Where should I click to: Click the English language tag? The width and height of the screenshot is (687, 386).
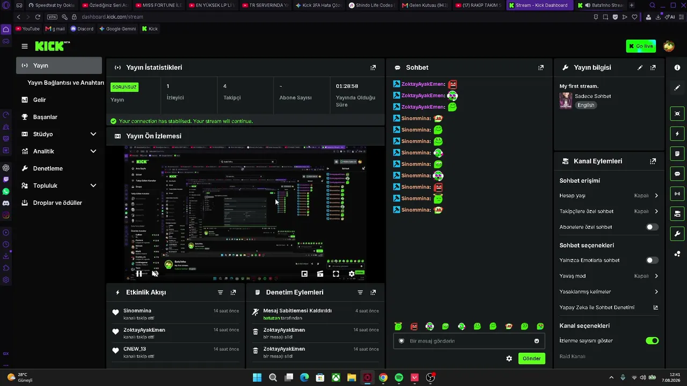tap(586, 105)
